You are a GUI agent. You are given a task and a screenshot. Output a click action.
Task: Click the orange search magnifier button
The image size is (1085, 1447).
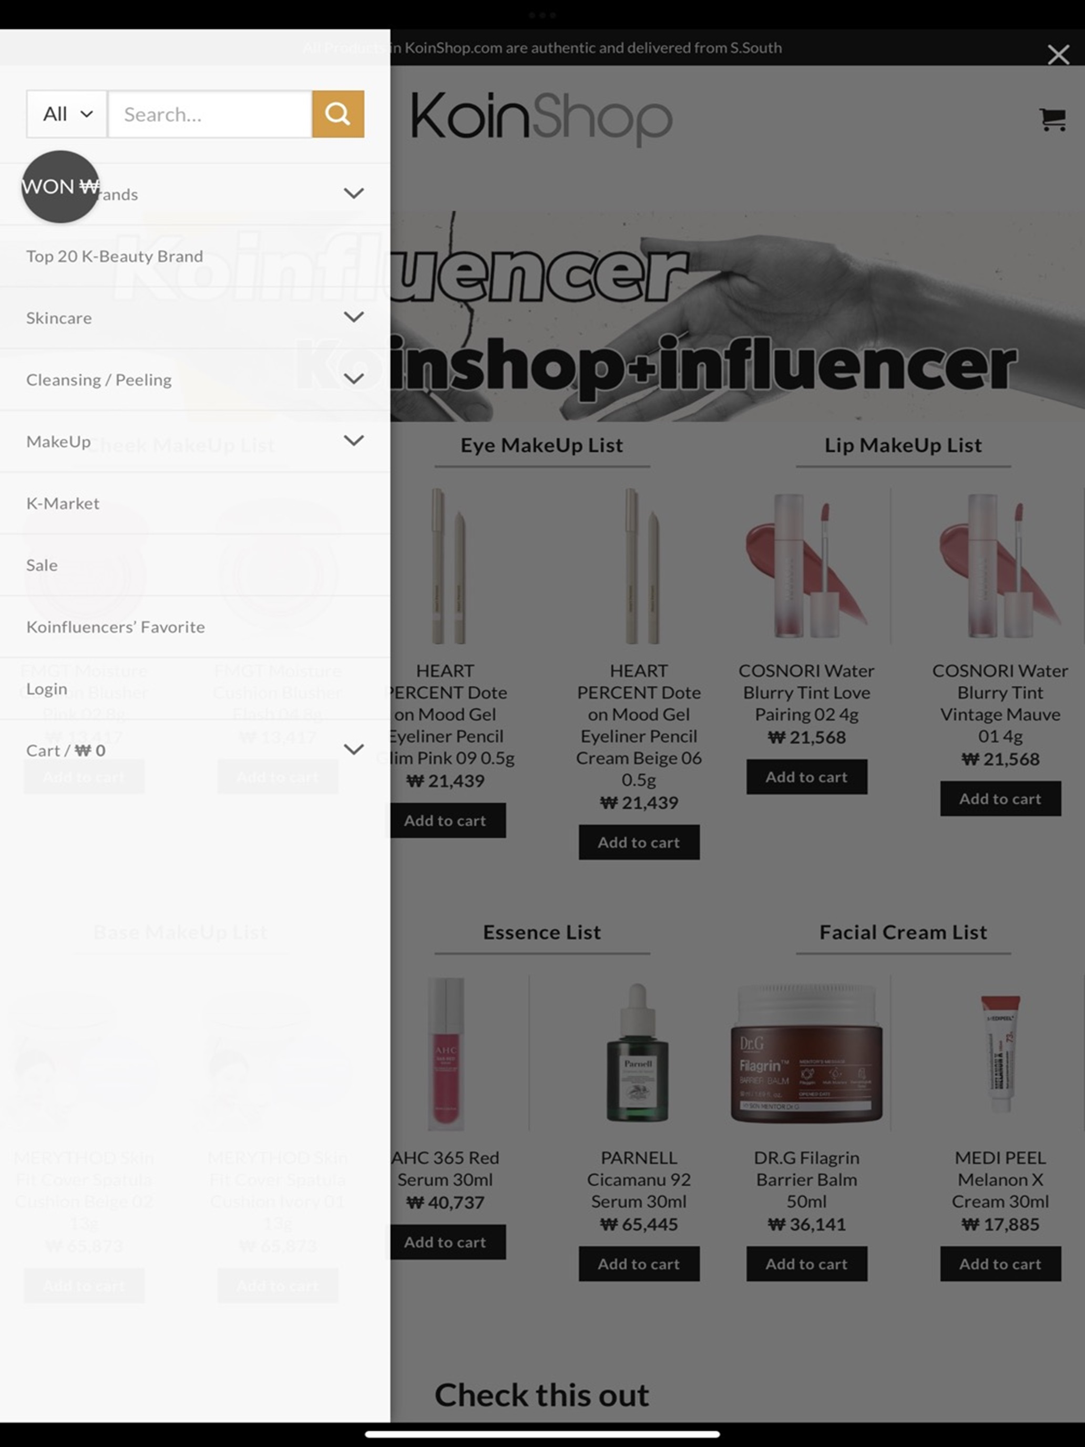(x=337, y=114)
